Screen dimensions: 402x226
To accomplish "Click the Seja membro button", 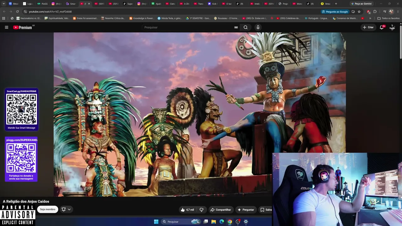I will point(47,209).
